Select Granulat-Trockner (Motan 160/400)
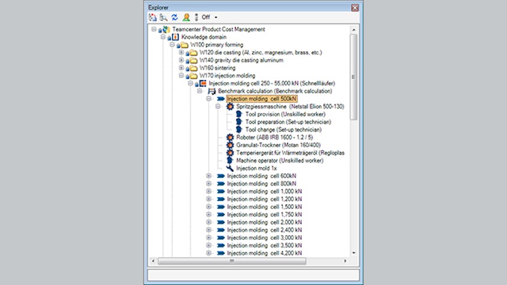This screenshot has height=285, width=507. pos(278,146)
